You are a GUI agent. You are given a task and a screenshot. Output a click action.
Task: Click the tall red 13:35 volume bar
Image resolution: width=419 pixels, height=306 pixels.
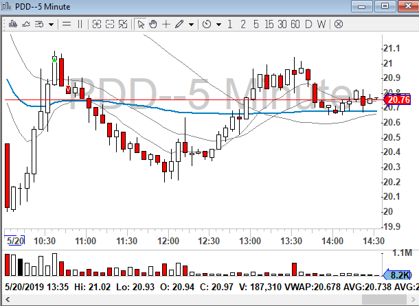[294, 269]
